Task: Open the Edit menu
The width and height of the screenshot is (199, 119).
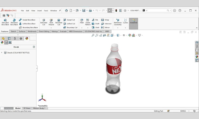Action: (x=28, y=10)
